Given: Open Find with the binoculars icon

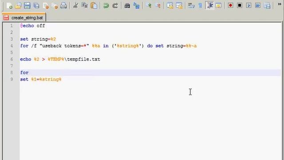Looking at the screenshot, I should pos(127,6).
